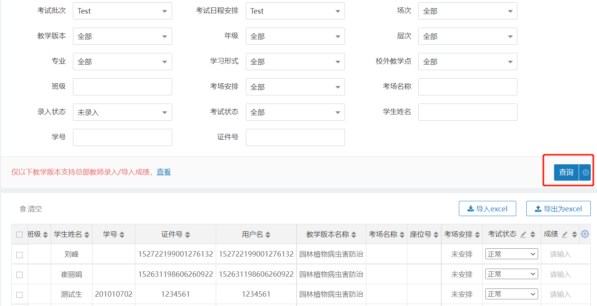
Task: Click the 查询 search button
Action: coord(566,172)
